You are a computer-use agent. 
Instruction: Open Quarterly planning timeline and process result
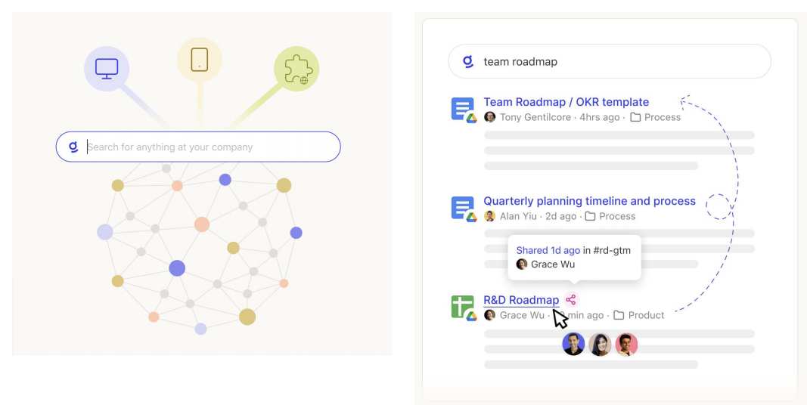pos(589,201)
